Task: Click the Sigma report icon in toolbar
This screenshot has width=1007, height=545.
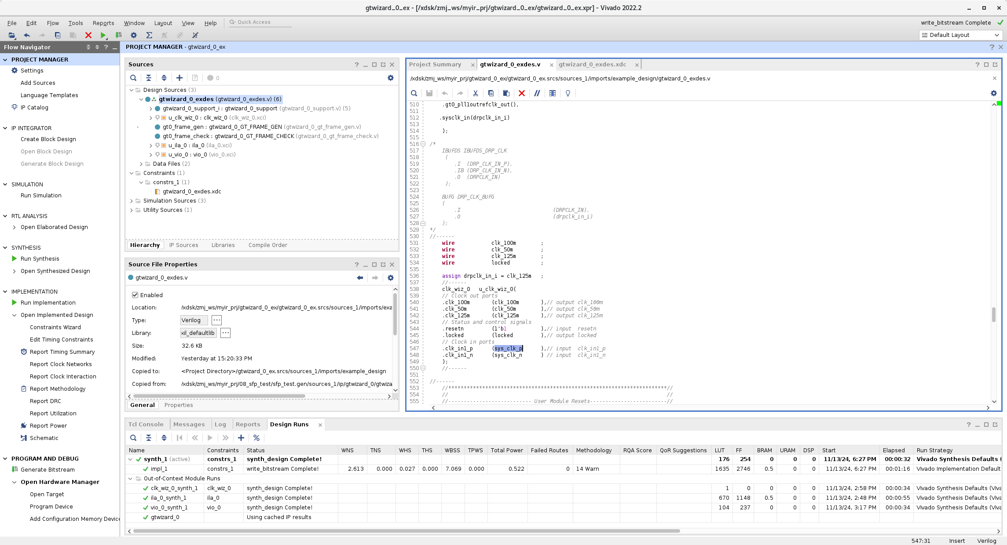Action: [x=149, y=35]
